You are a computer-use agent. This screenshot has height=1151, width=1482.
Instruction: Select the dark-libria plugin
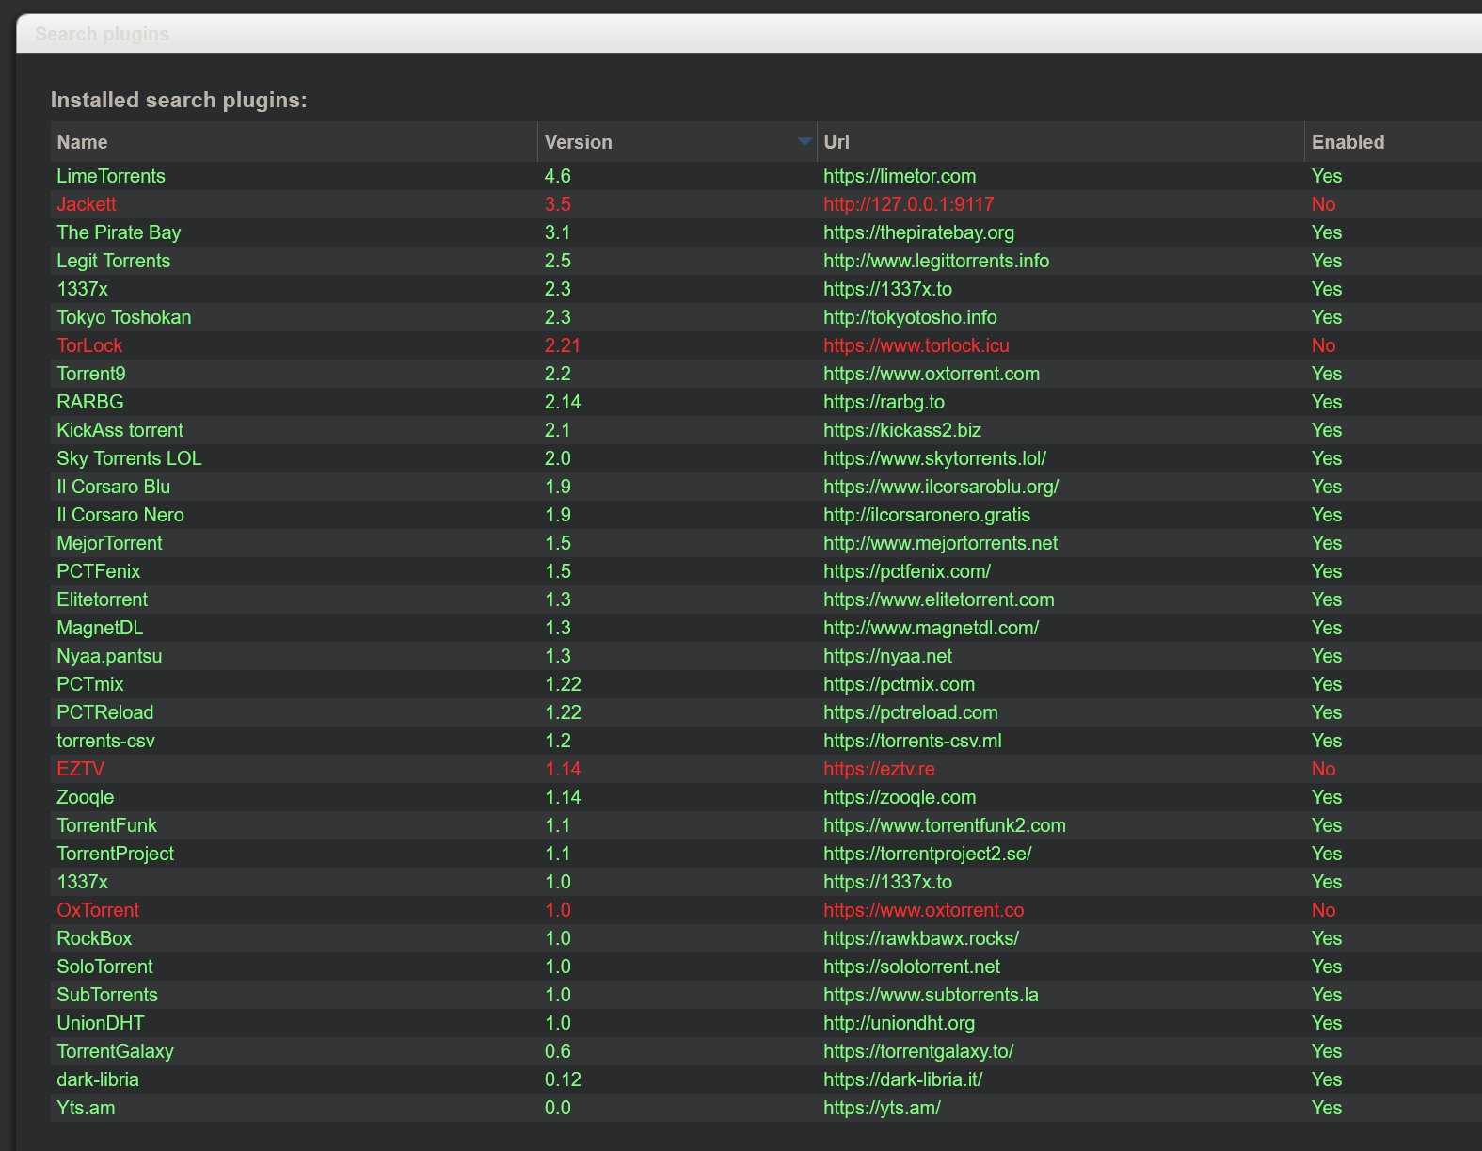tap(98, 1079)
